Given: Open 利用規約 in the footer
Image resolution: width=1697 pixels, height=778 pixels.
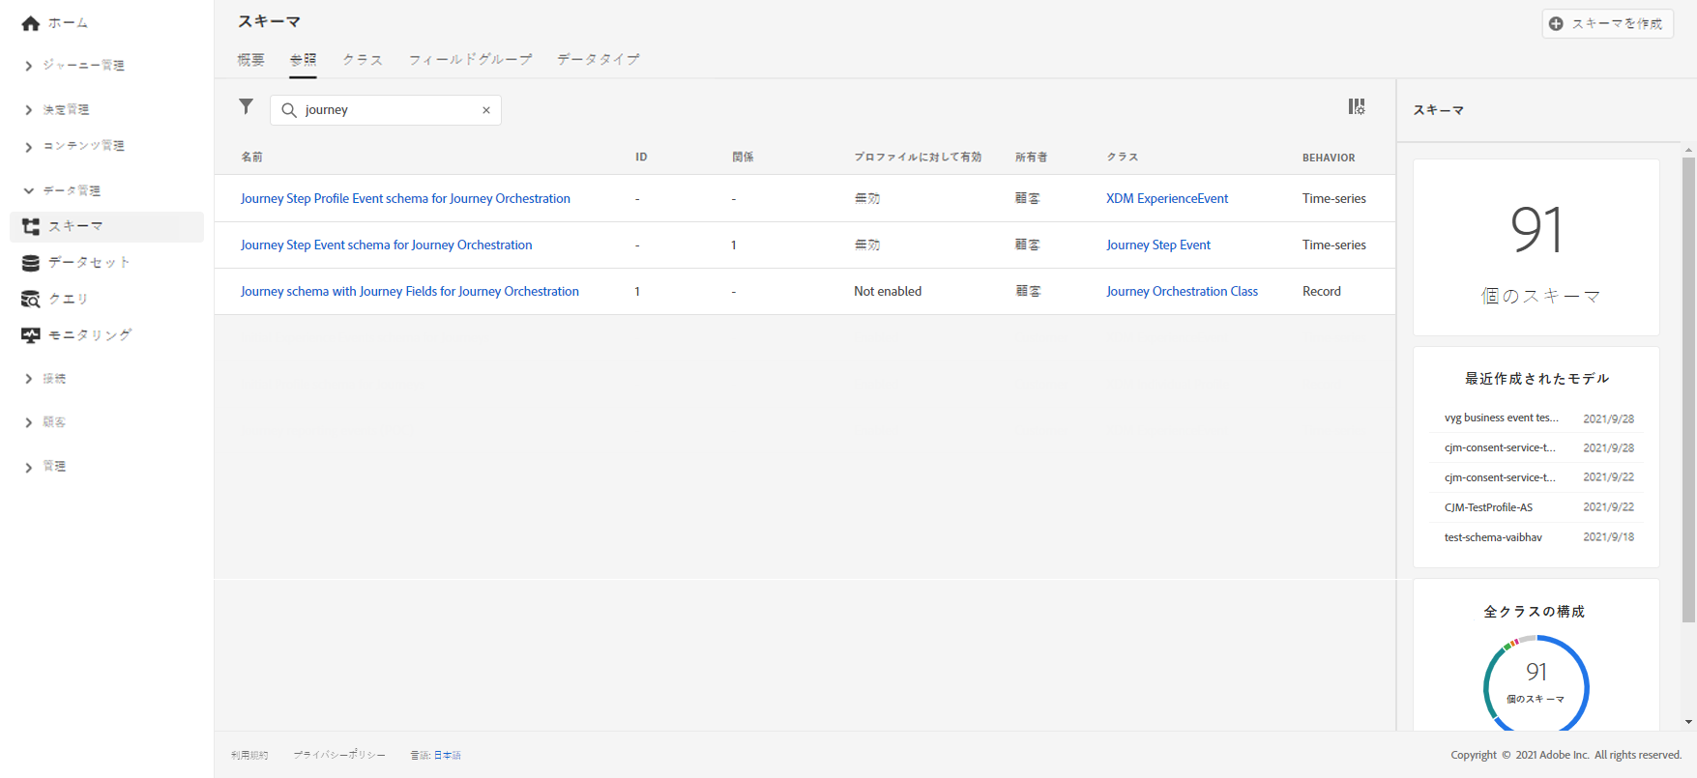Looking at the screenshot, I should pyautogui.click(x=249, y=756).
